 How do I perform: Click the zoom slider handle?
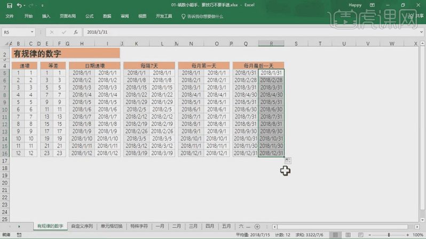[x=389, y=235]
